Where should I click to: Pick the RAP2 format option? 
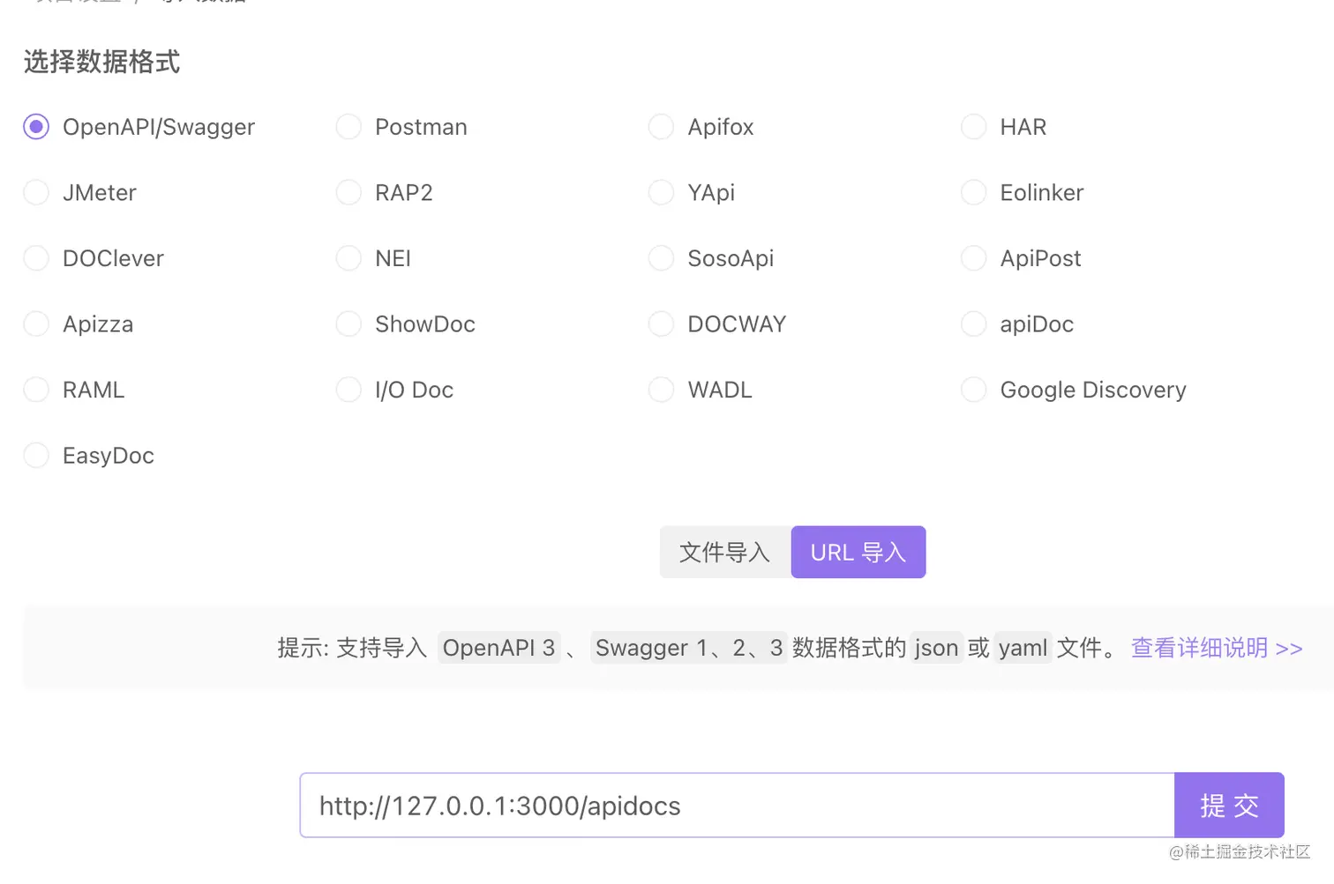pyautogui.click(x=348, y=192)
